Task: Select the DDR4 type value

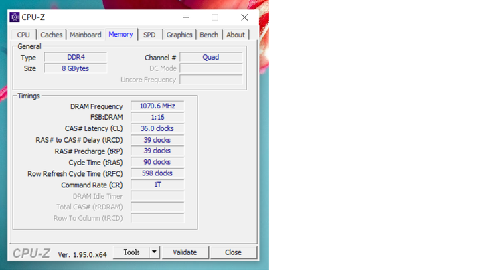Action: [76, 57]
